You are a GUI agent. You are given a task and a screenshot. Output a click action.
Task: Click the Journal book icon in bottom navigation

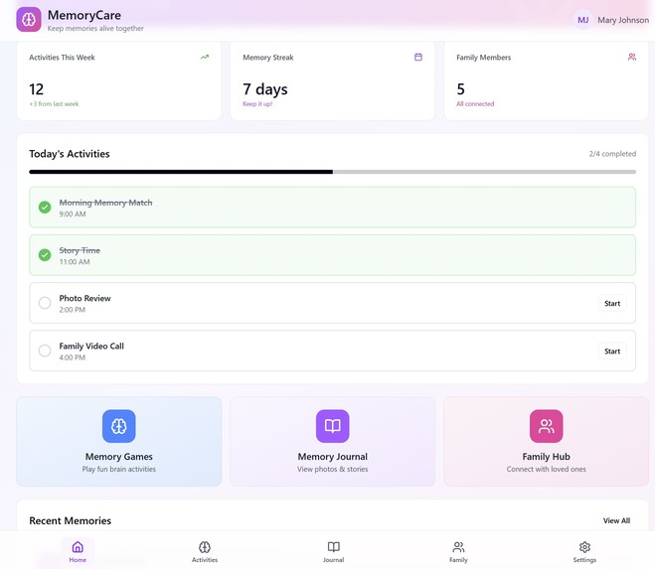click(x=333, y=547)
